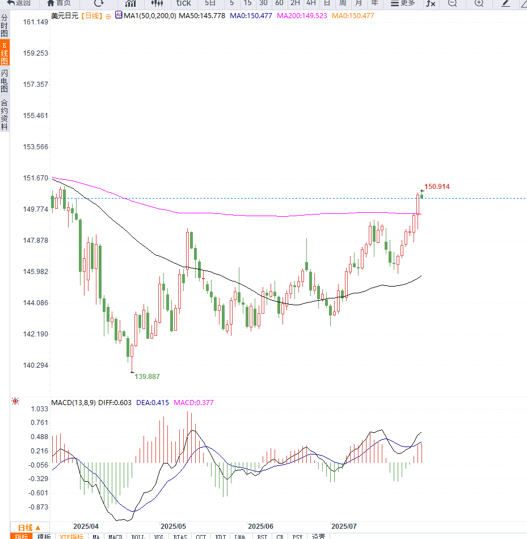Image resolution: width=527 pixels, height=539 pixels.
Task: Select the 日 daily timeframe
Action: tap(327, 3)
